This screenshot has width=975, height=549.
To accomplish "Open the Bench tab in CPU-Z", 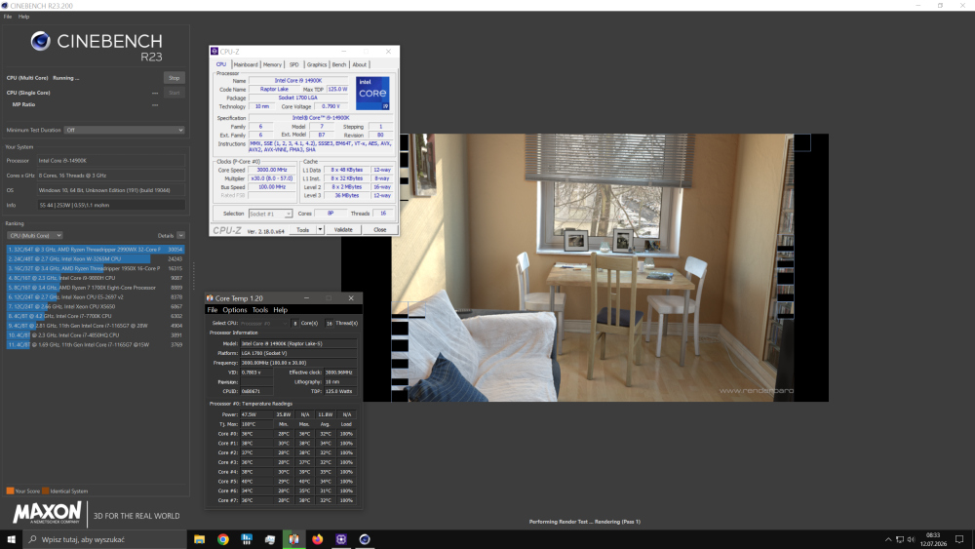I will 339,64.
